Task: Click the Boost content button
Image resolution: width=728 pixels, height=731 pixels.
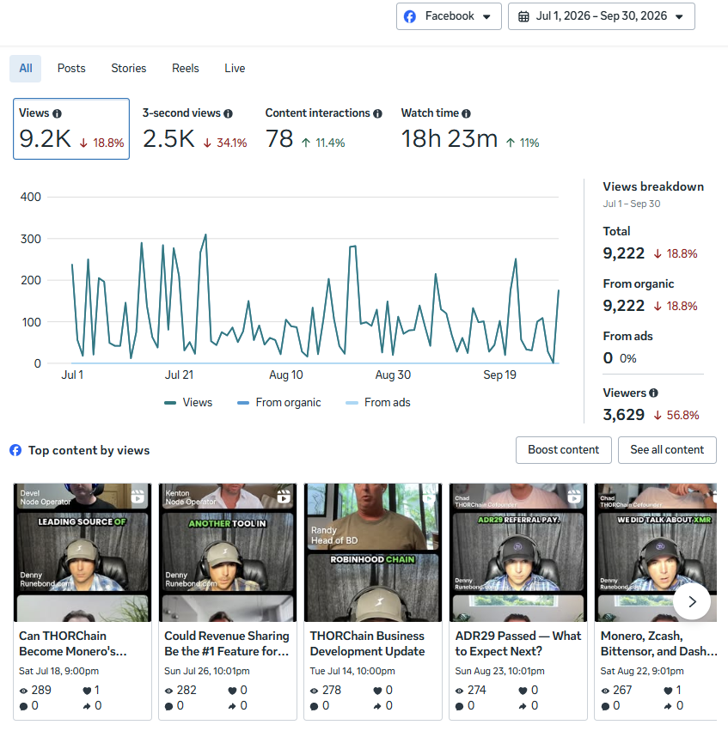Action: 563,450
